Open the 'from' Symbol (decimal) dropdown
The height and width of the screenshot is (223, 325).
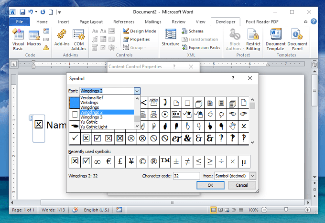point(252,176)
